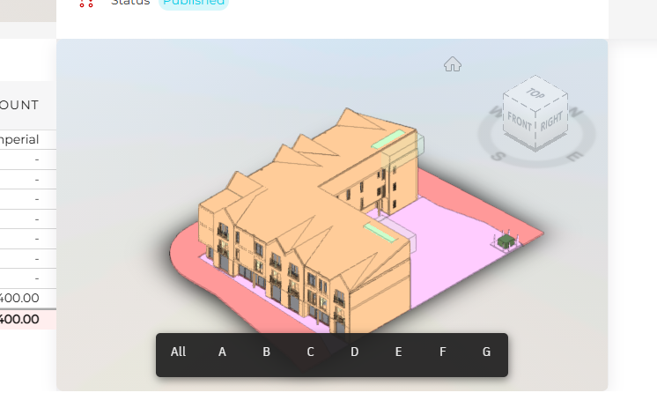Click the home view icon in 3D viewer

453,64
